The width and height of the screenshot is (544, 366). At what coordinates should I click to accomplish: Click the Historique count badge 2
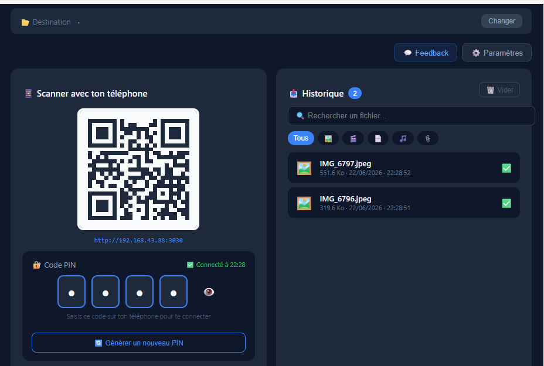(x=355, y=93)
